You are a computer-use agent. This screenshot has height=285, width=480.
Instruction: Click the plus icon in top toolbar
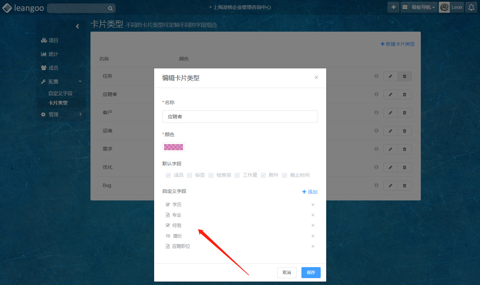tap(393, 7)
